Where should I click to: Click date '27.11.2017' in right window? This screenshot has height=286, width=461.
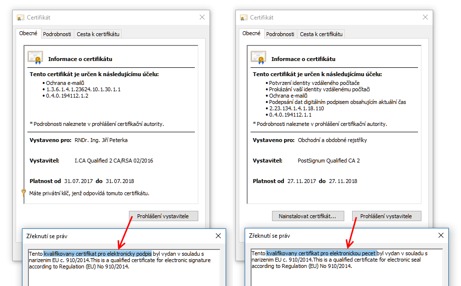[302, 182]
